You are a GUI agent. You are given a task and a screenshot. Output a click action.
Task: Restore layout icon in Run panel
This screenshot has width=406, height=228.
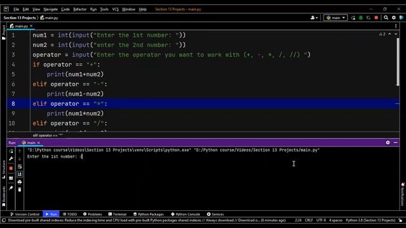click(11, 178)
